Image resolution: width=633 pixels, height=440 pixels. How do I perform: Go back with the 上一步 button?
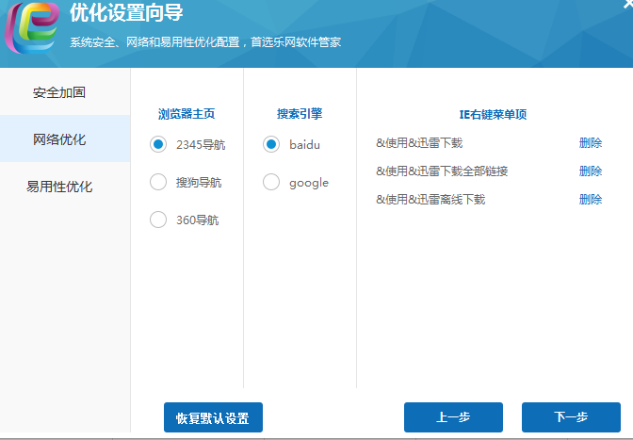(453, 417)
